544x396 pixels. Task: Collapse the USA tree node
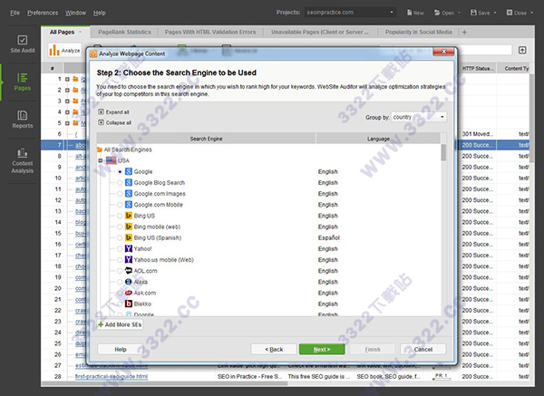pos(101,160)
